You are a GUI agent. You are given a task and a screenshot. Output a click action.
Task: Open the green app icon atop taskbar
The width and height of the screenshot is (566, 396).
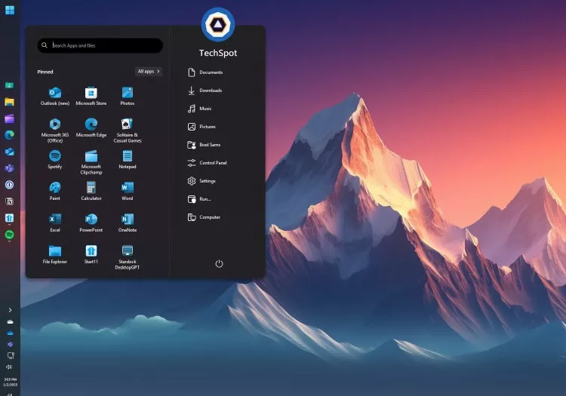pyautogui.click(x=9, y=85)
